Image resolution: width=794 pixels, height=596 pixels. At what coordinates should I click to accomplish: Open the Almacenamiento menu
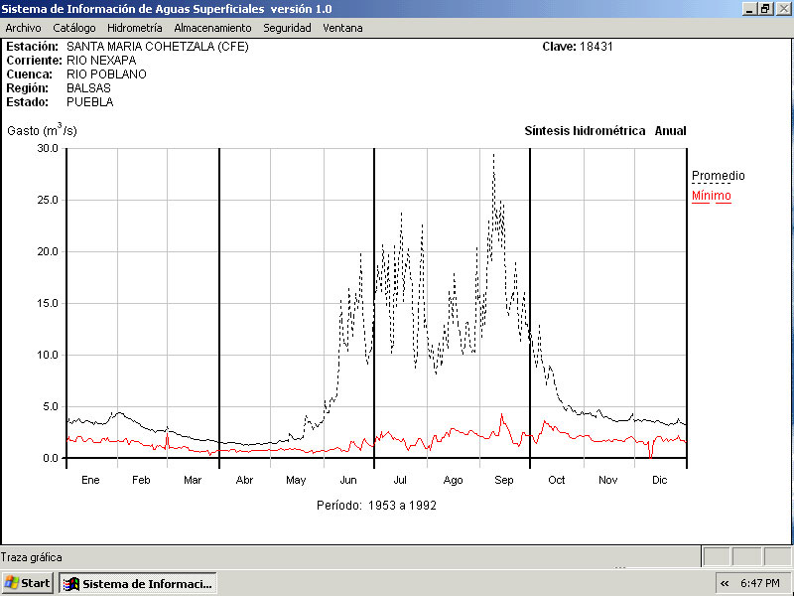coord(212,28)
